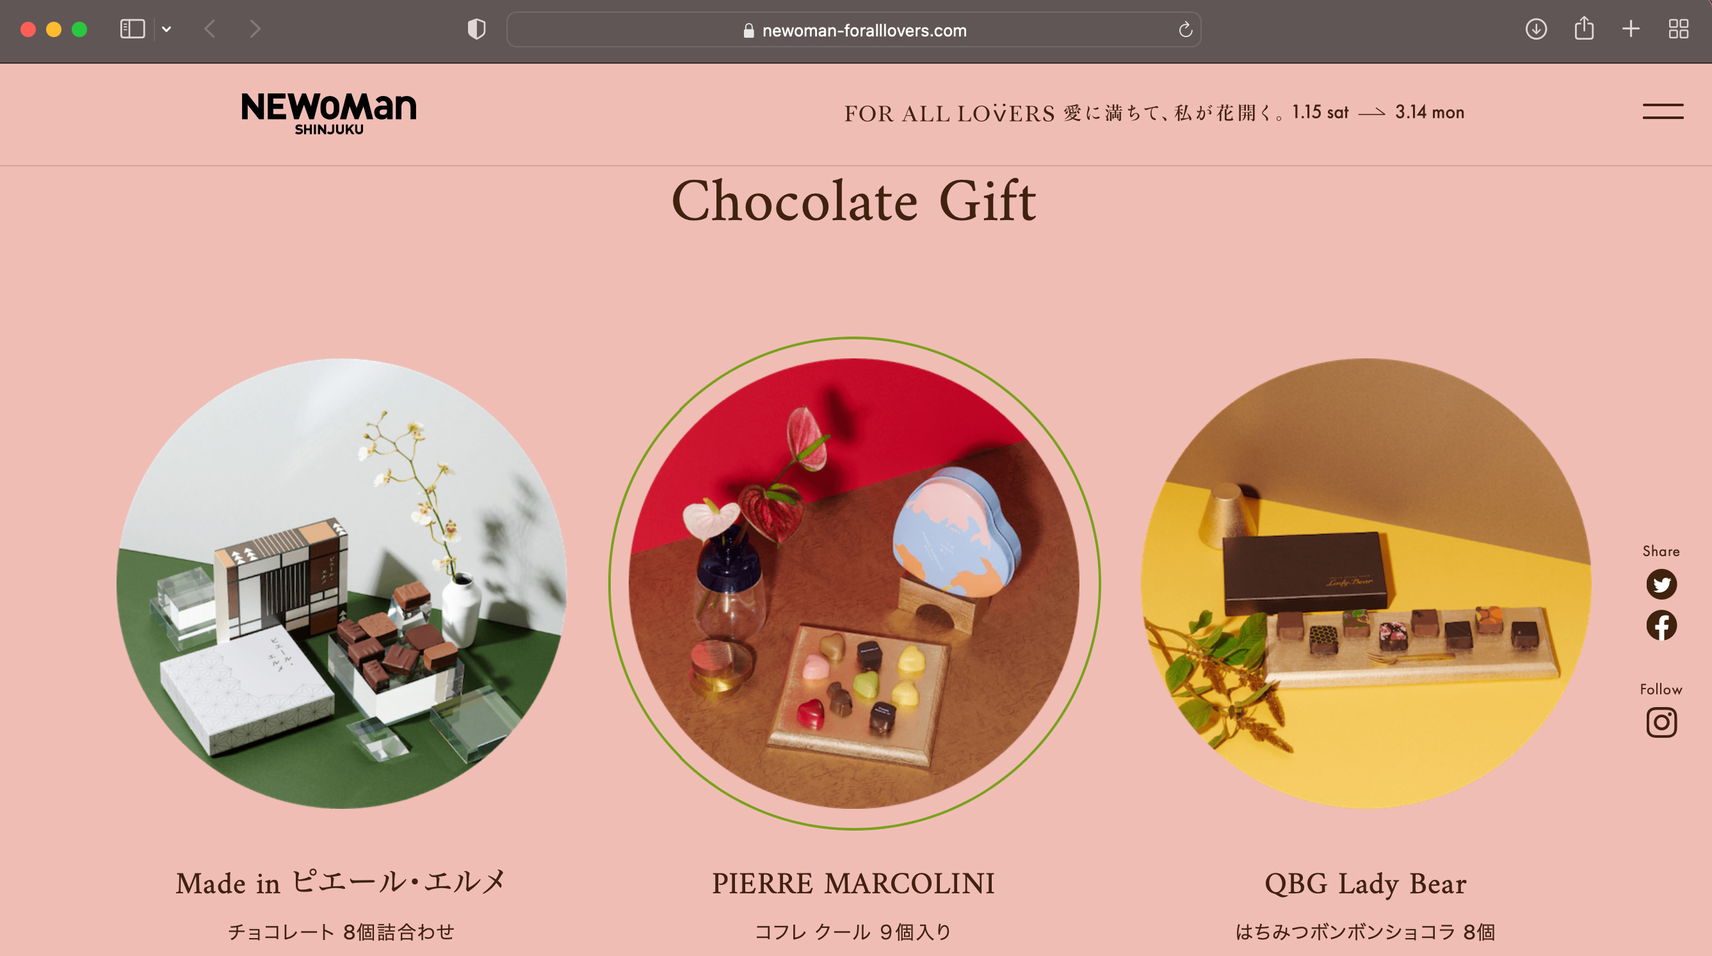Click the privacy shield icon
The image size is (1712, 956).
(x=476, y=29)
